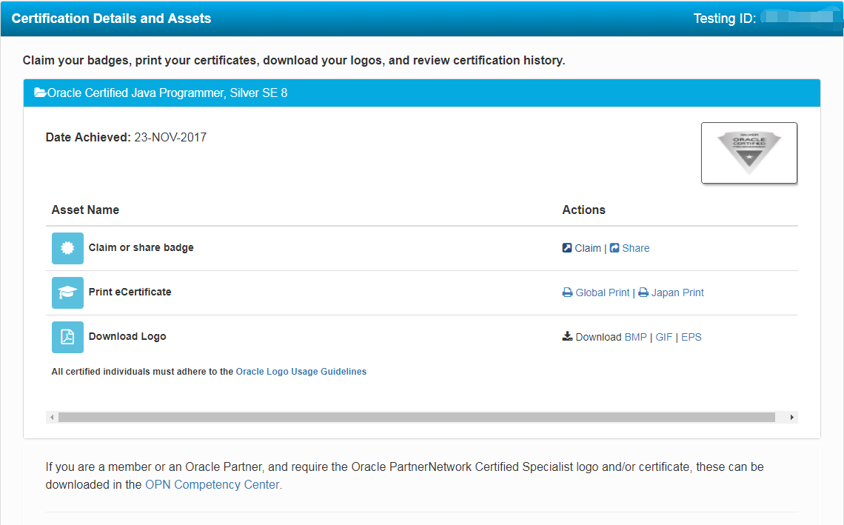
Task: Click the right arrow of the horizontal scrollbar
Action: (x=791, y=416)
